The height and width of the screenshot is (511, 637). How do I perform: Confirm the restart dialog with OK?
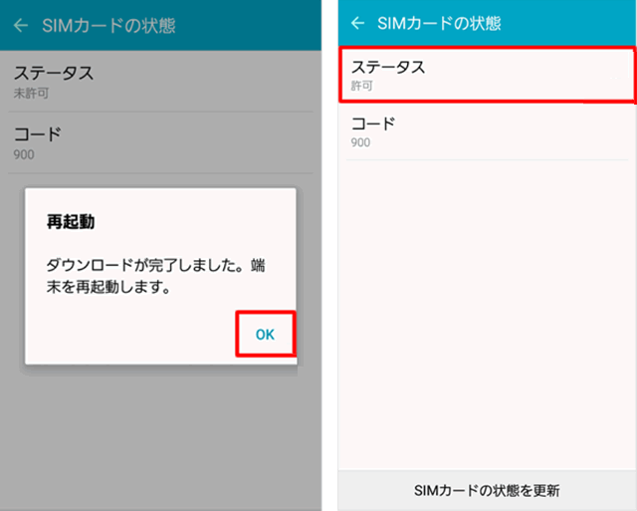266,334
